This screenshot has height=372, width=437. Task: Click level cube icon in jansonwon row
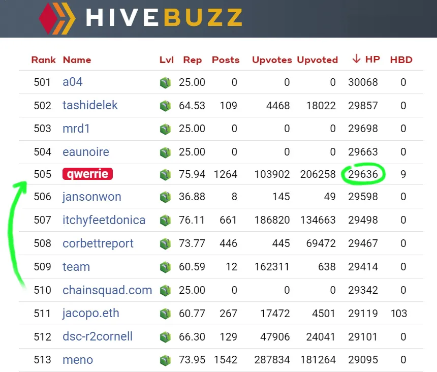coord(165,197)
